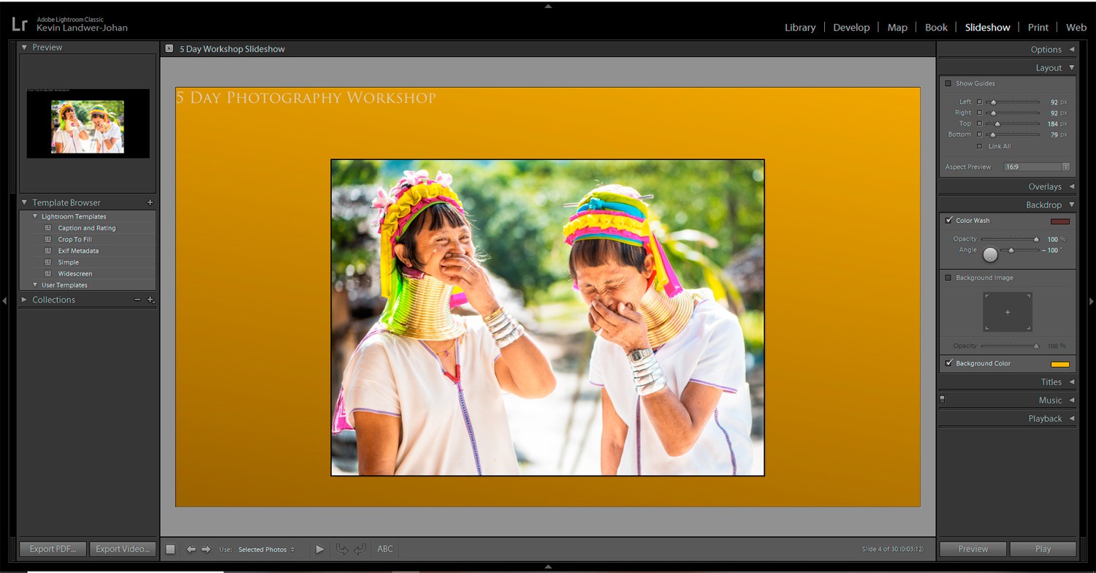
Task: Click the Lr application logo
Action: tap(20, 23)
